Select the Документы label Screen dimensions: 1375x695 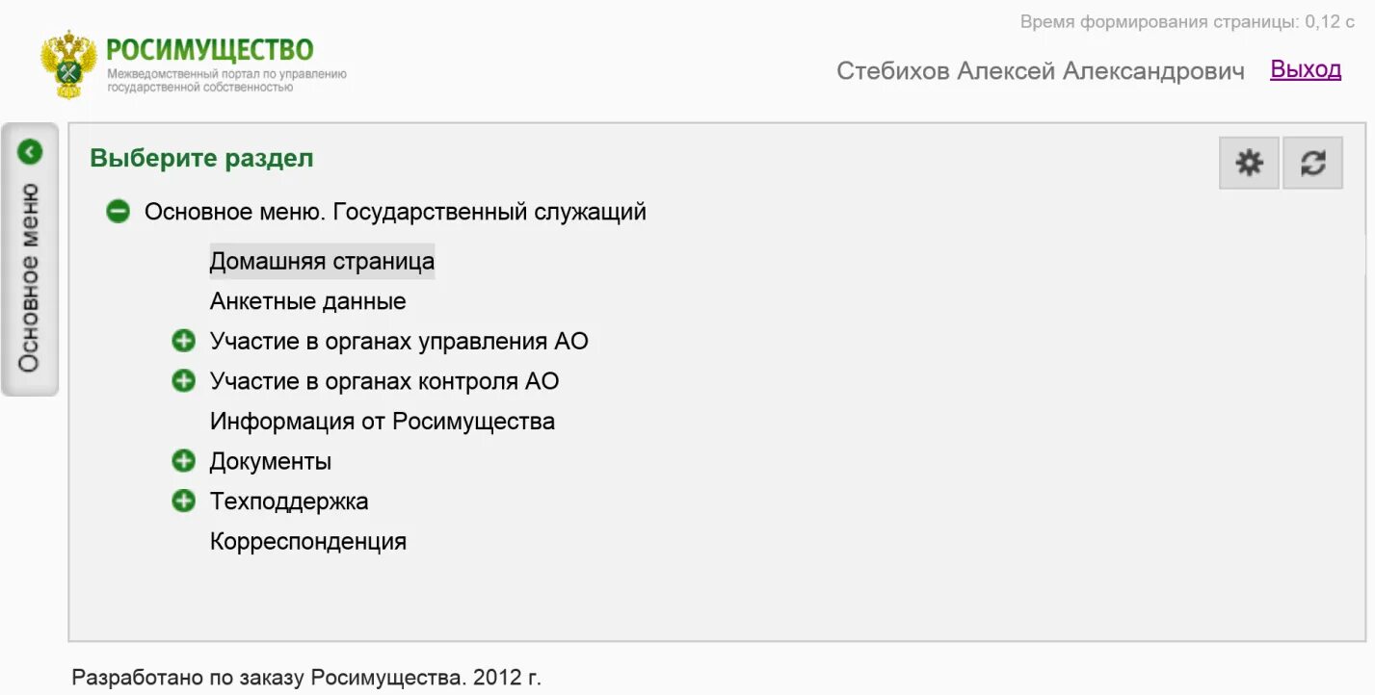click(x=271, y=462)
